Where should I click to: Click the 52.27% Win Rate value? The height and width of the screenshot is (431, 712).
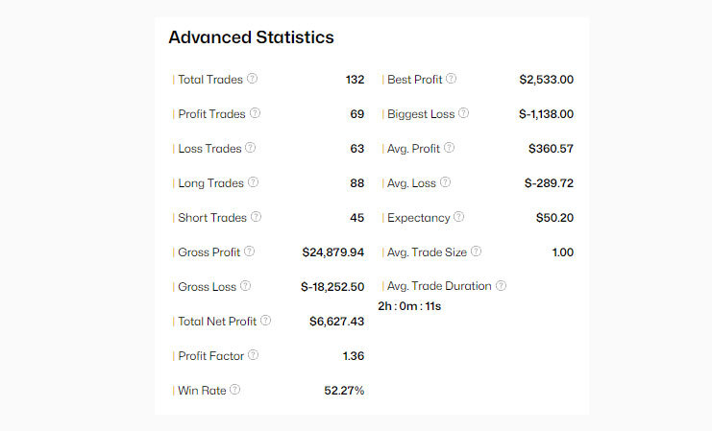tap(344, 391)
